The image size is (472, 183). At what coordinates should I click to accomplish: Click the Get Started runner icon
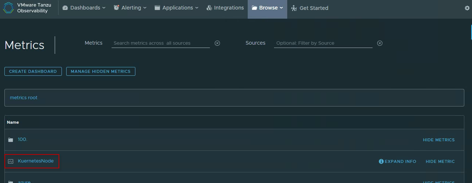(x=294, y=8)
